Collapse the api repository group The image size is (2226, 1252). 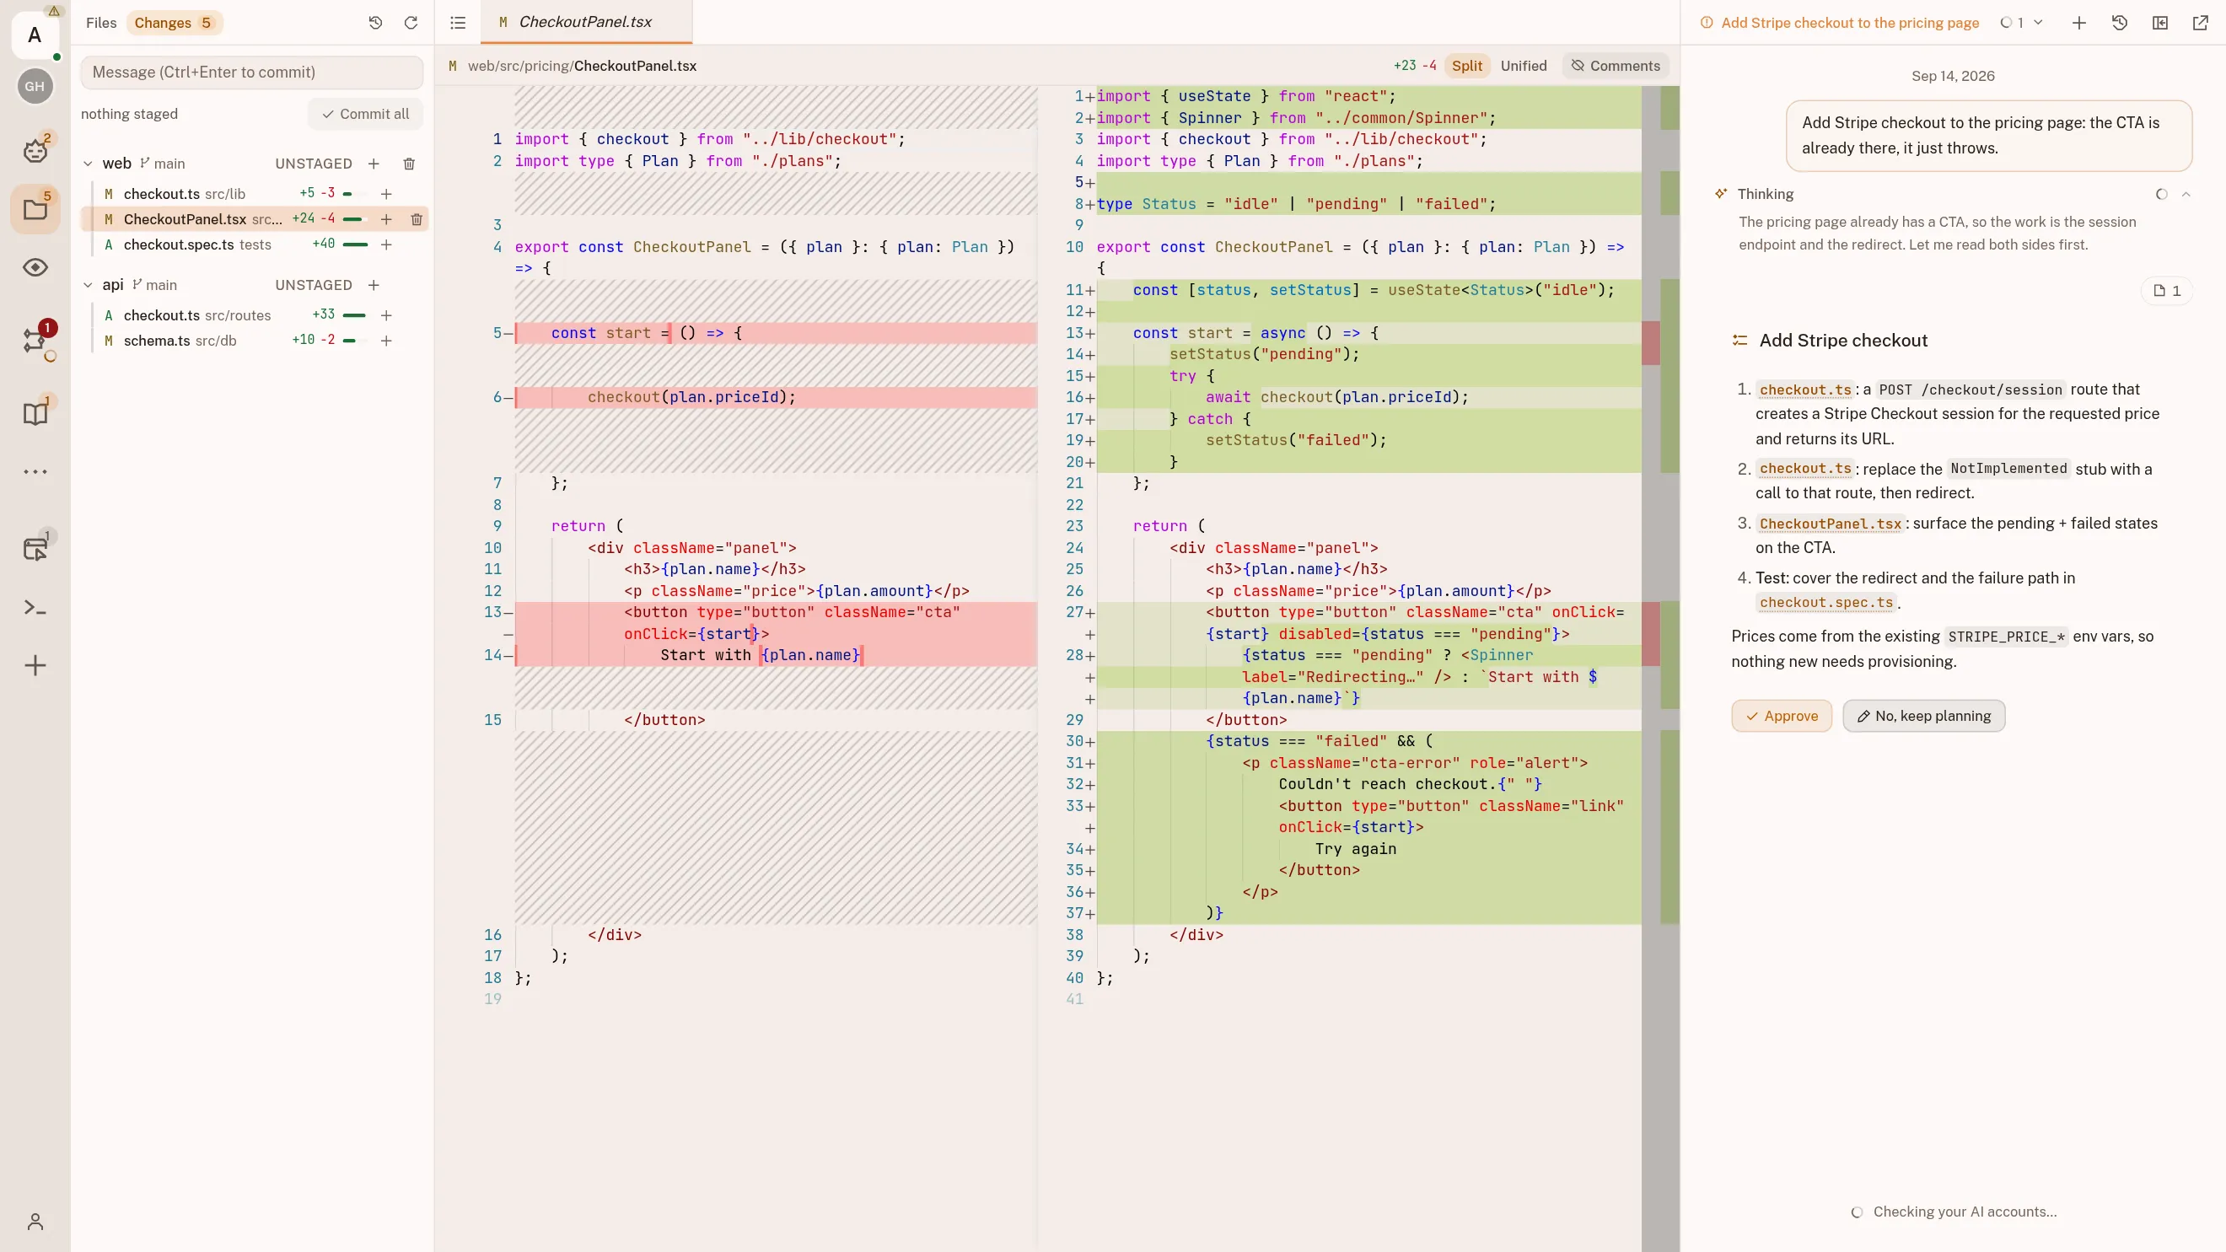[88, 285]
